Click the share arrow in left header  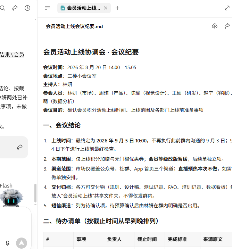(15, 8)
